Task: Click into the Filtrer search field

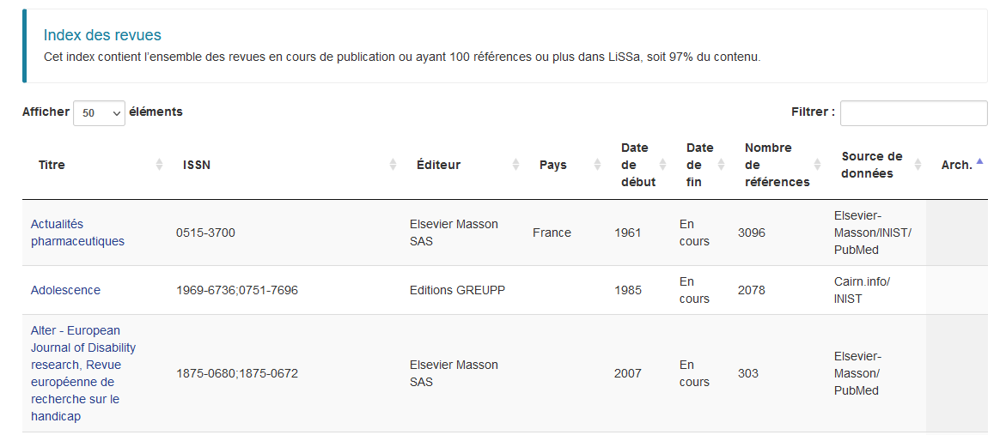Action: click(913, 113)
